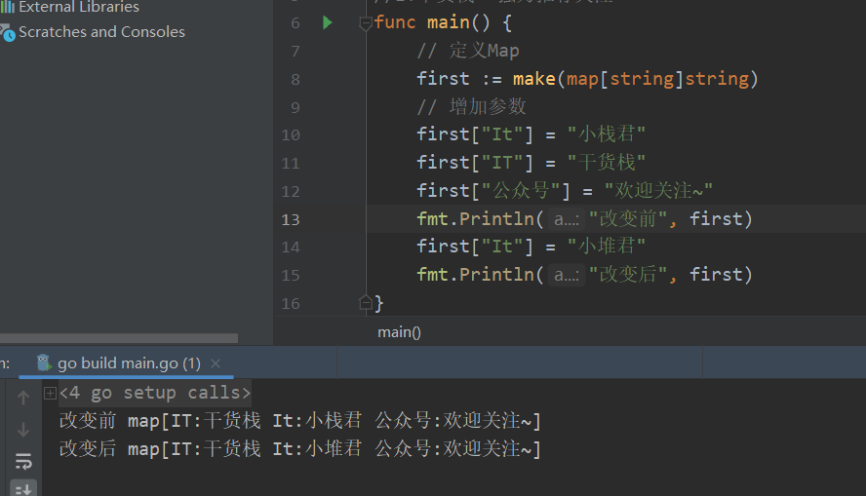Click the 增加参数 comment on line 9

[471, 106]
